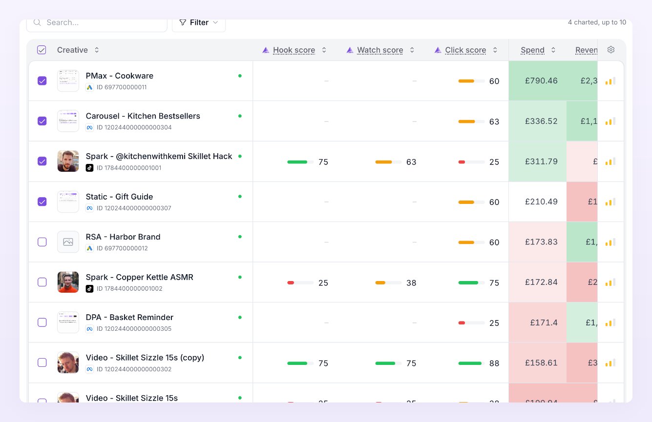
Task: Click the search magnifier icon
Action: 37,22
